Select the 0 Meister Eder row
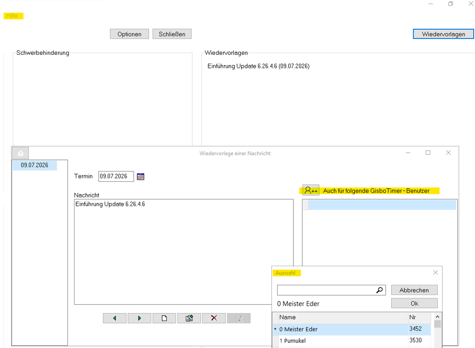The image size is (475, 348). (x=352, y=329)
